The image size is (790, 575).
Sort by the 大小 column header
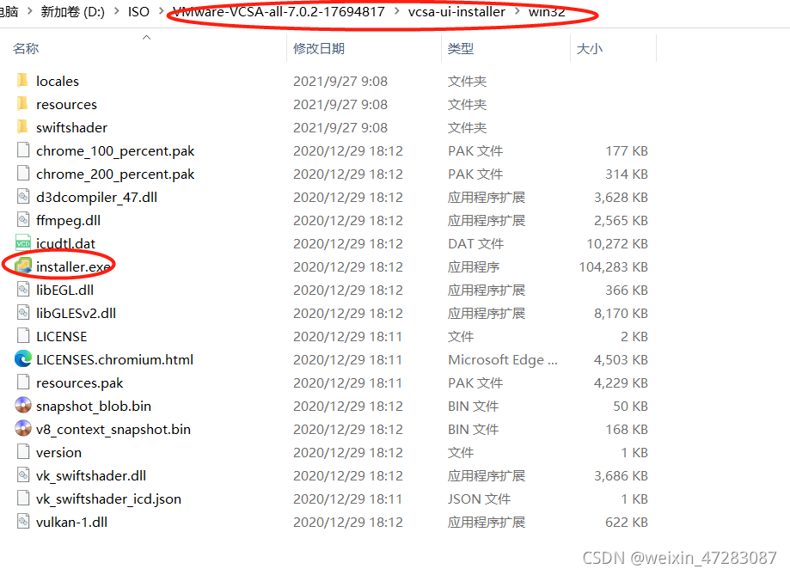pyautogui.click(x=590, y=48)
